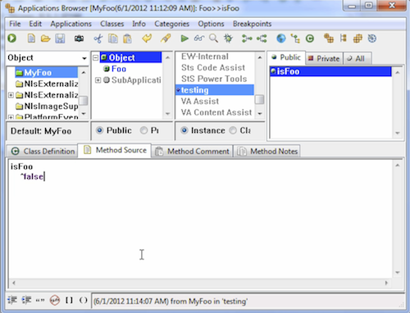Click scroll up arrow of applications list

[x=84, y=73]
